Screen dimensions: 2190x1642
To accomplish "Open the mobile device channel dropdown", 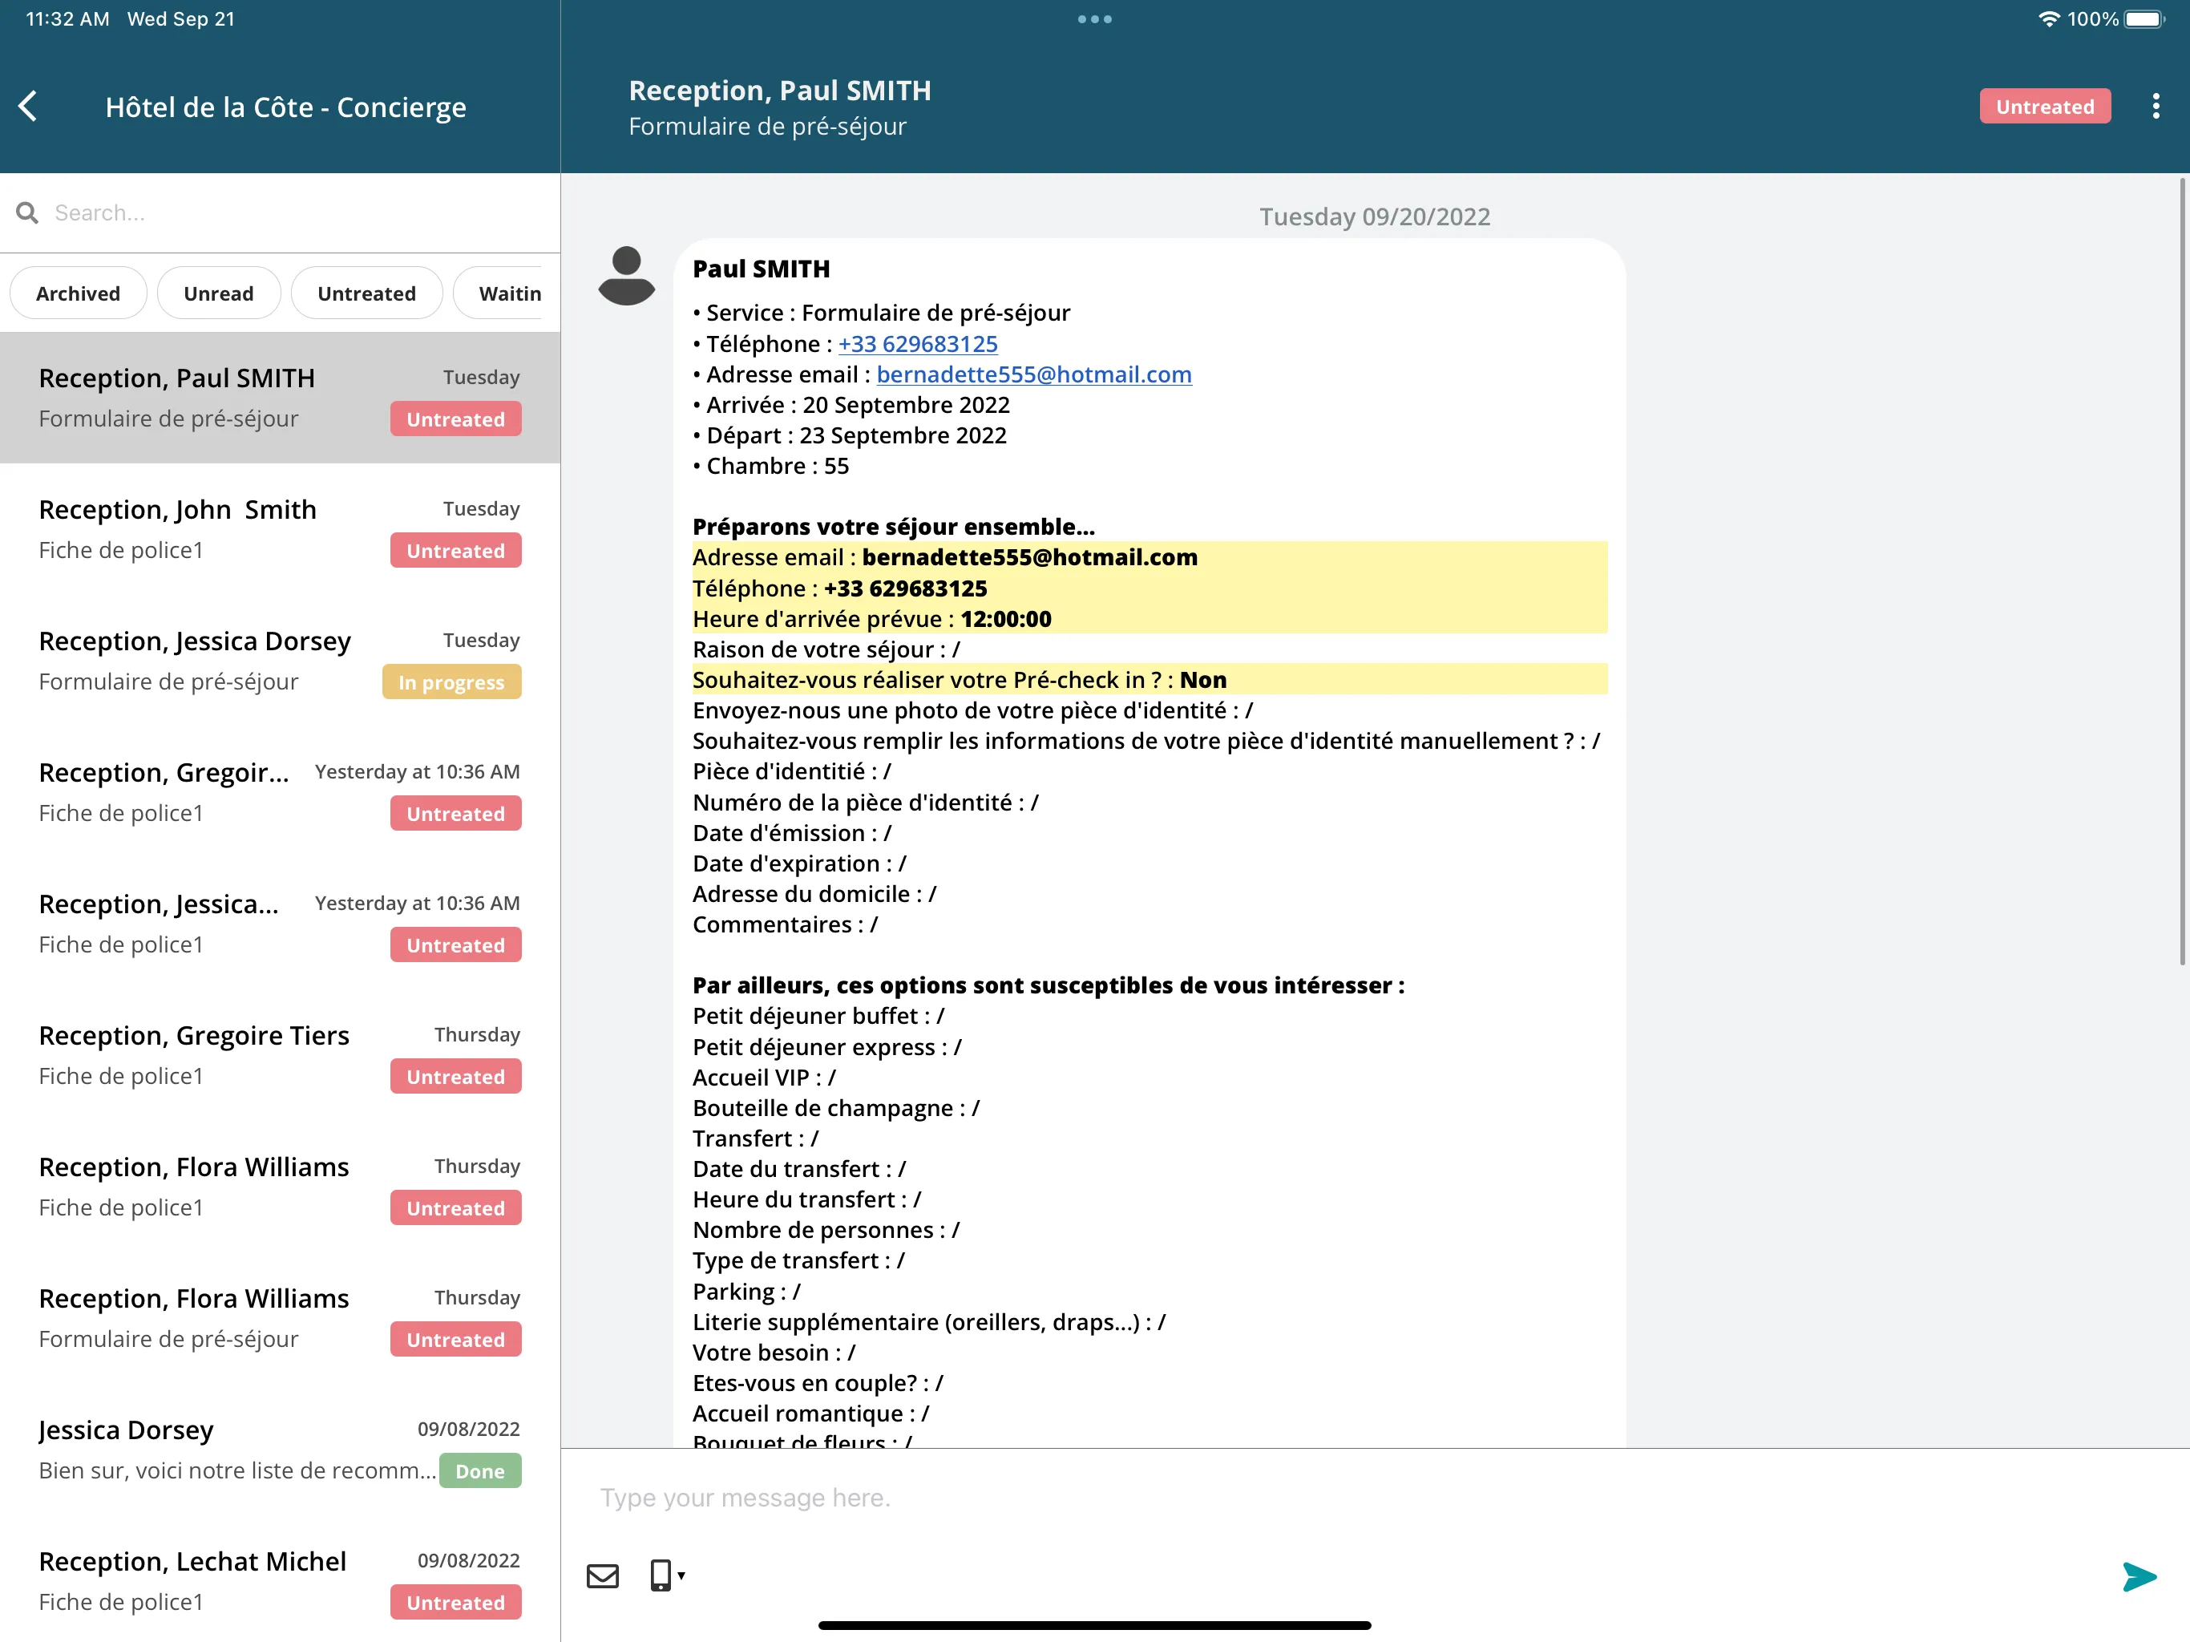I will [x=667, y=1575].
